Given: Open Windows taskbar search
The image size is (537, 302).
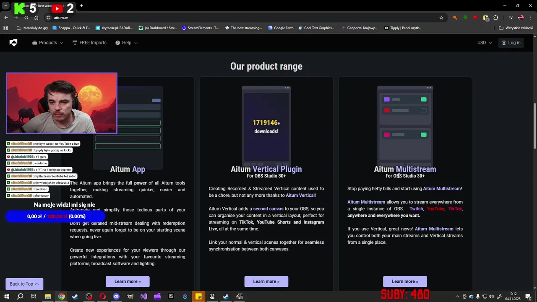Looking at the screenshot, I should (20, 296).
